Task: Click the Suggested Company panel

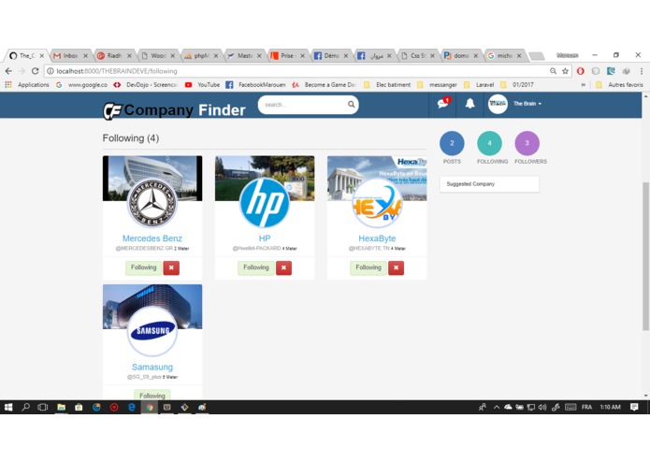Action: click(489, 184)
